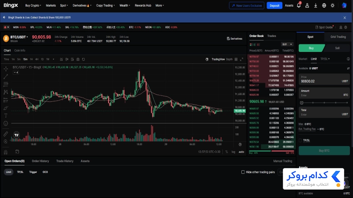Click the Price input field
This screenshot has width=353, height=198.
(324, 79)
